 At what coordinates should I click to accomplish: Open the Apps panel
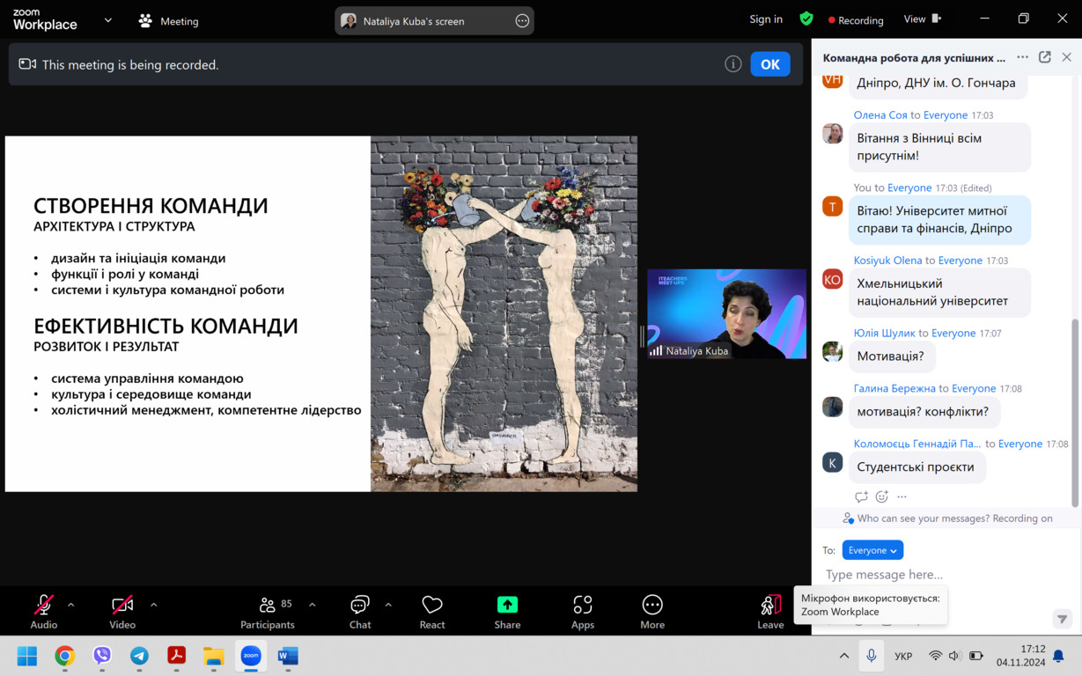[x=583, y=611]
